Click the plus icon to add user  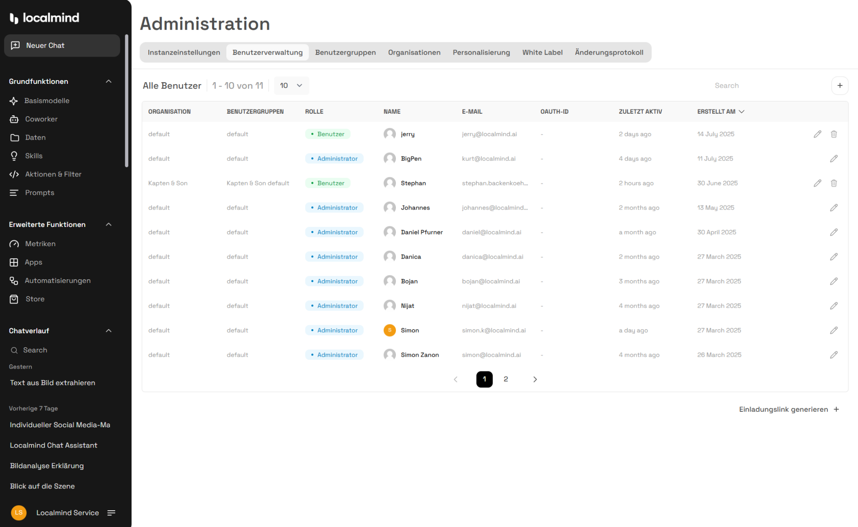pos(840,86)
